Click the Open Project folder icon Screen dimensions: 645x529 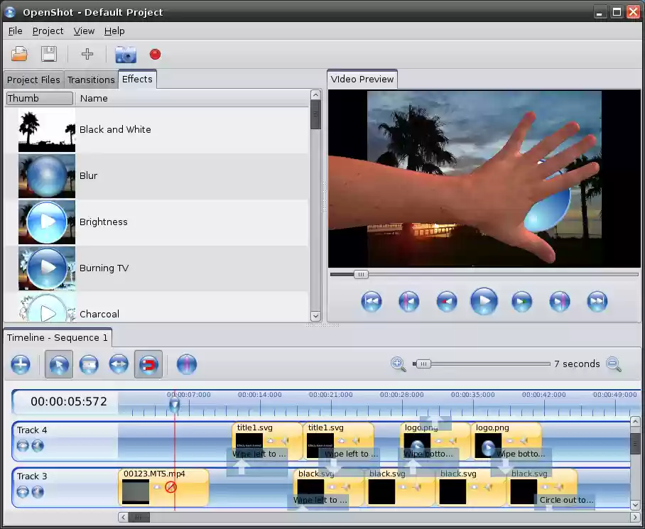click(x=19, y=54)
